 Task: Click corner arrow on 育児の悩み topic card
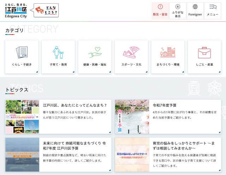(220, 170)
